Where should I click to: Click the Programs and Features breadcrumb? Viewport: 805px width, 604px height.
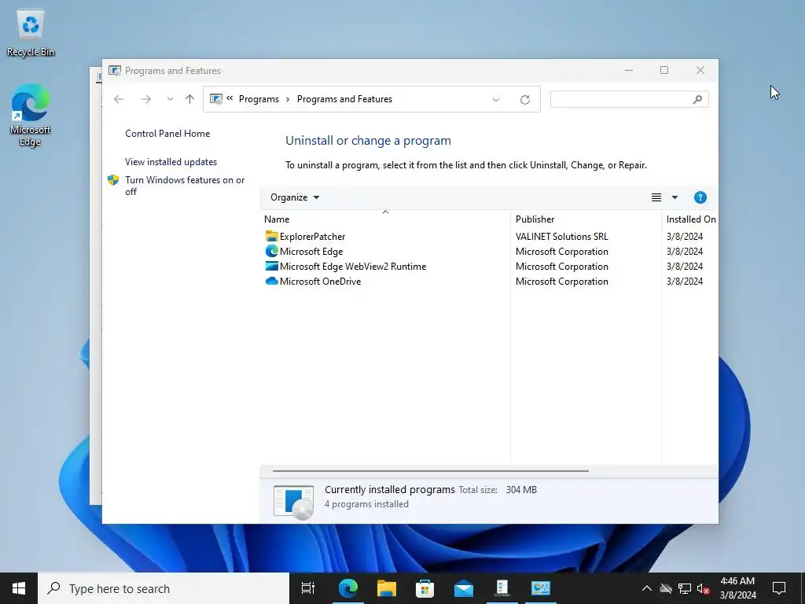344,99
